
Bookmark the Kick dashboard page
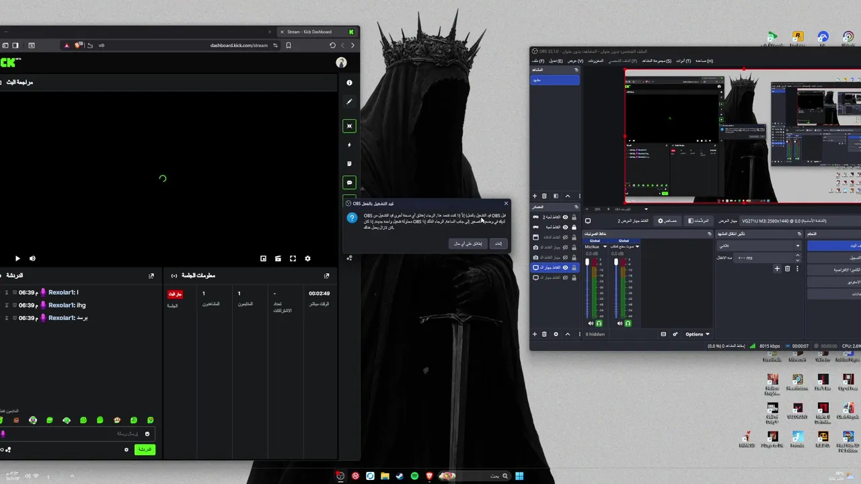click(x=289, y=45)
